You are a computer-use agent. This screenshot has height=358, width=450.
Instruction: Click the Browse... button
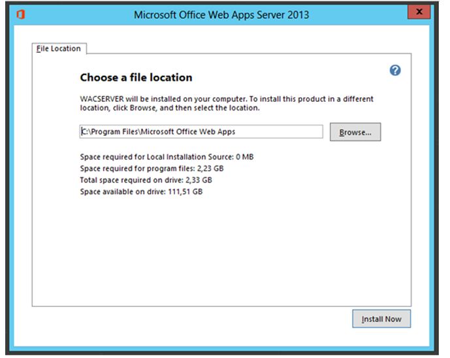[355, 132]
